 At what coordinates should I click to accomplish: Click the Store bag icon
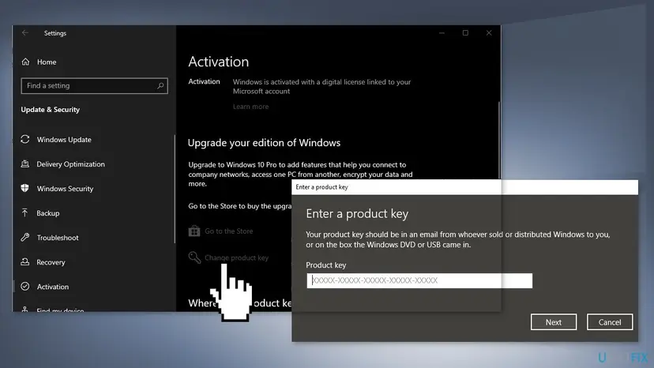(194, 231)
